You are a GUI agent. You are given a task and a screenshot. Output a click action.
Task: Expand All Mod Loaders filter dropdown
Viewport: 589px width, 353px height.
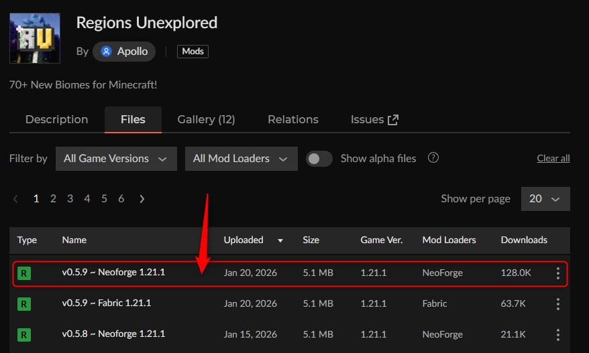click(x=240, y=159)
